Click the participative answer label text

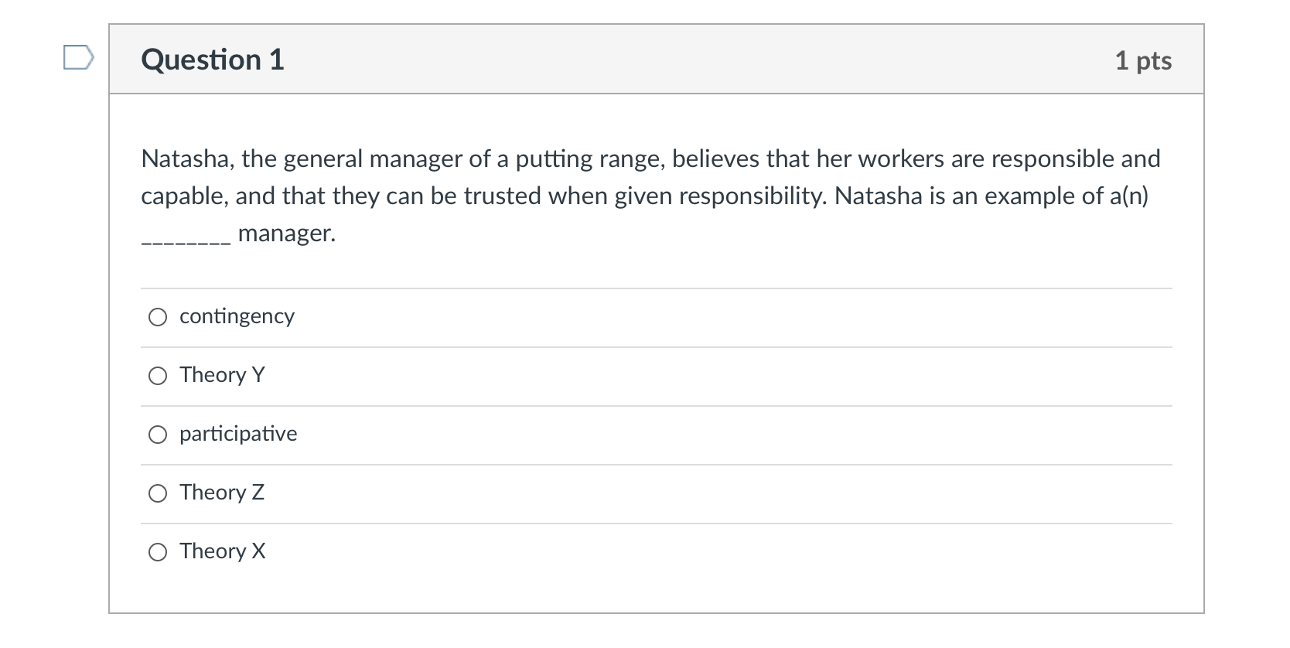click(x=237, y=435)
